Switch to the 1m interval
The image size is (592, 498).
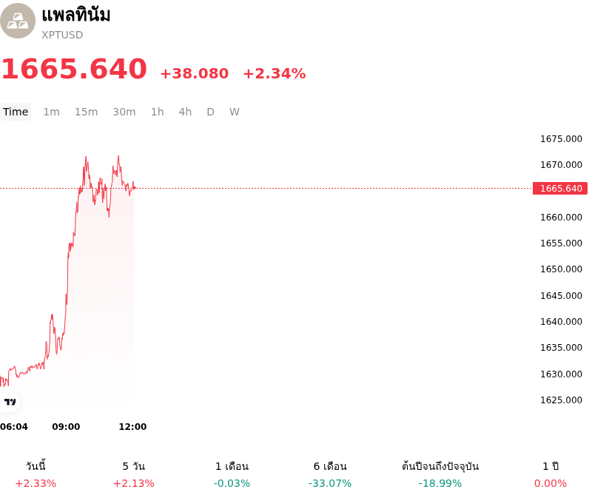pyautogui.click(x=51, y=112)
